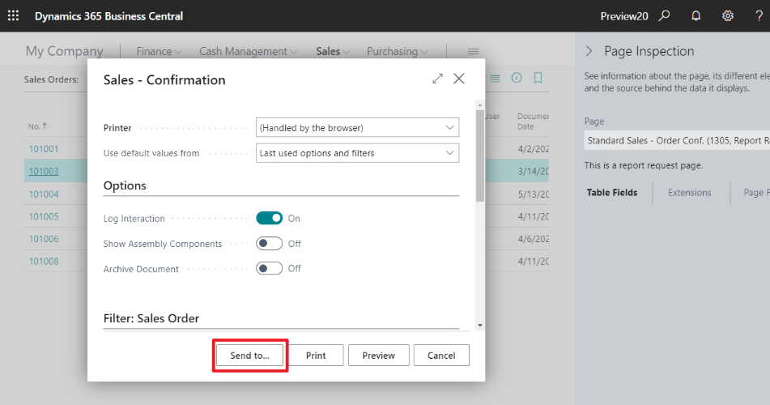Image resolution: width=770 pixels, height=405 pixels.
Task: Open the app launcher waffle icon
Action: 13,15
